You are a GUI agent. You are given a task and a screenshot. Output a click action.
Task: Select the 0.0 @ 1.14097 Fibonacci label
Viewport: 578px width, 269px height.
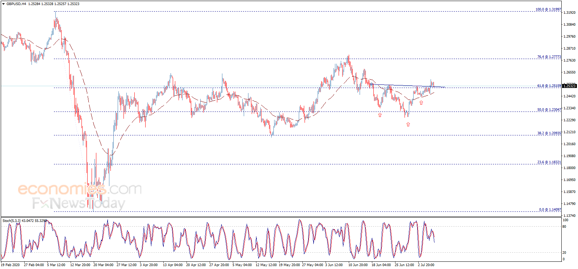550,210
